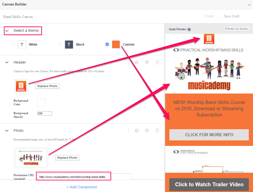This screenshot has height=192, width=253.
Task: Move the Photo component up
Action: coord(137,130)
